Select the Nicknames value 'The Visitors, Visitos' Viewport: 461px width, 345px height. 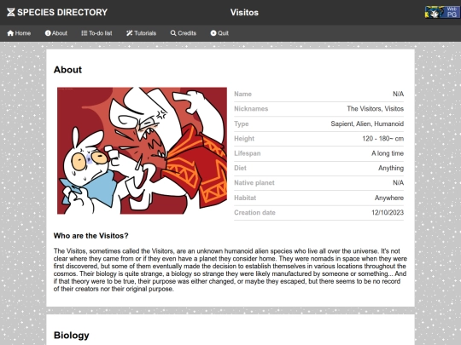click(x=375, y=109)
